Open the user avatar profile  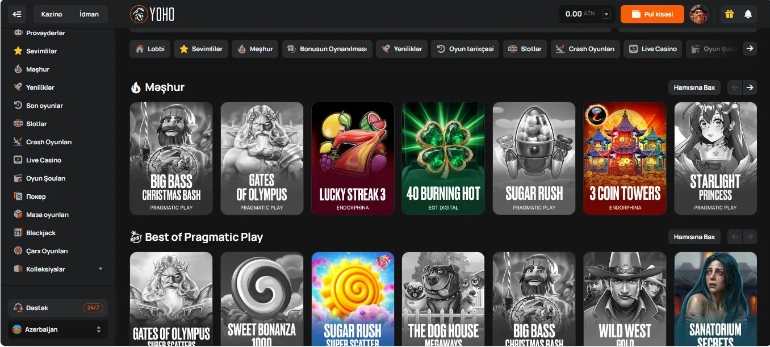(x=699, y=14)
